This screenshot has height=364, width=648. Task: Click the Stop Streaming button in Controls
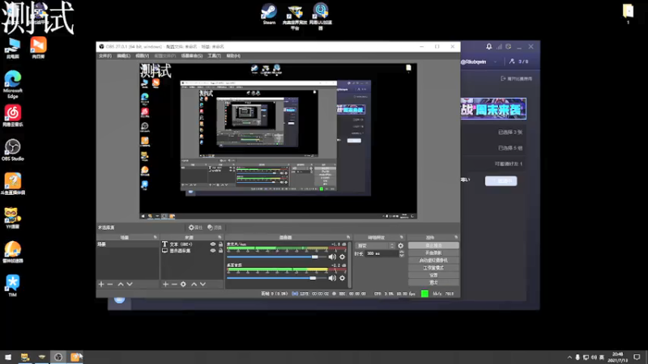pyautogui.click(x=433, y=245)
